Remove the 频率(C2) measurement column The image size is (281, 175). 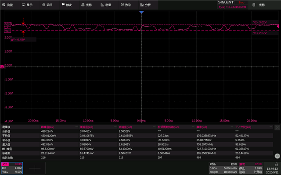tap(232, 127)
